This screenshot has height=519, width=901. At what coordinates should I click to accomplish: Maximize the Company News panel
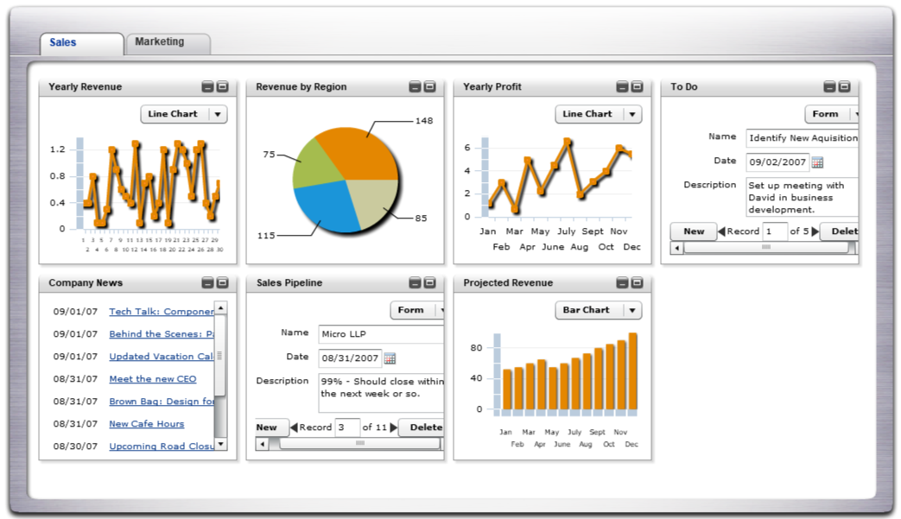[x=222, y=282]
